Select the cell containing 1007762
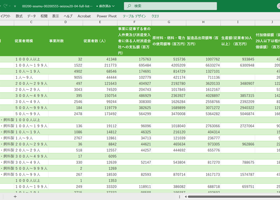Viewport: 280px width, 200px height. (203, 59)
